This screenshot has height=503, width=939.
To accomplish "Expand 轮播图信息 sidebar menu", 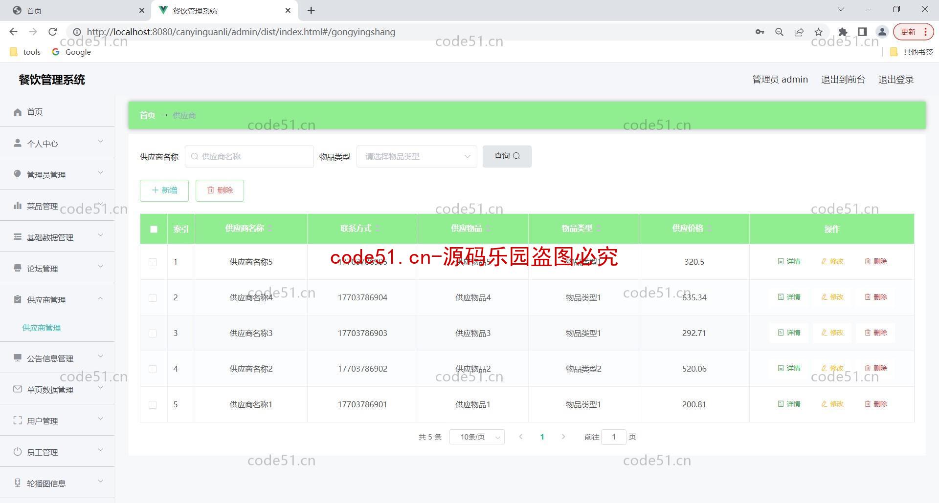I will click(57, 483).
